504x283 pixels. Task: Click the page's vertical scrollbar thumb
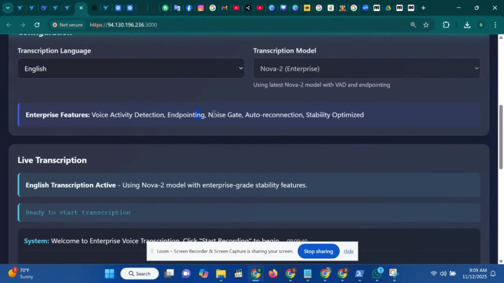[x=500, y=137]
